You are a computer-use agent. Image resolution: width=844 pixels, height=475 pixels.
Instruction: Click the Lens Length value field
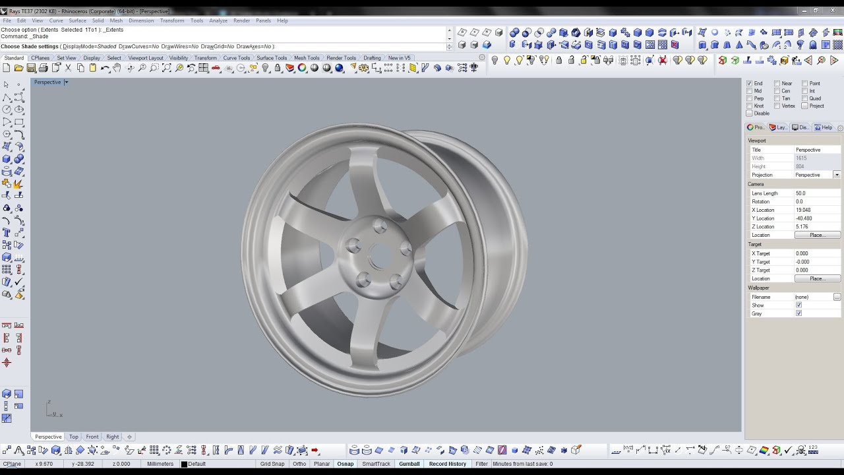click(x=817, y=193)
